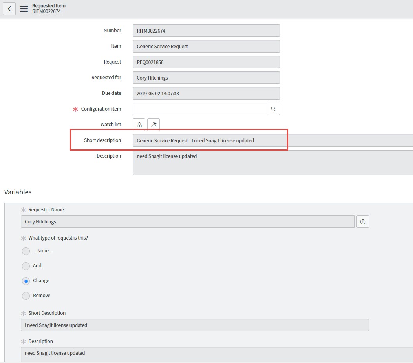The height and width of the screenshot is (363, 413).
Task: Choose the -- None -- radio option
Action: click(26, 251)
